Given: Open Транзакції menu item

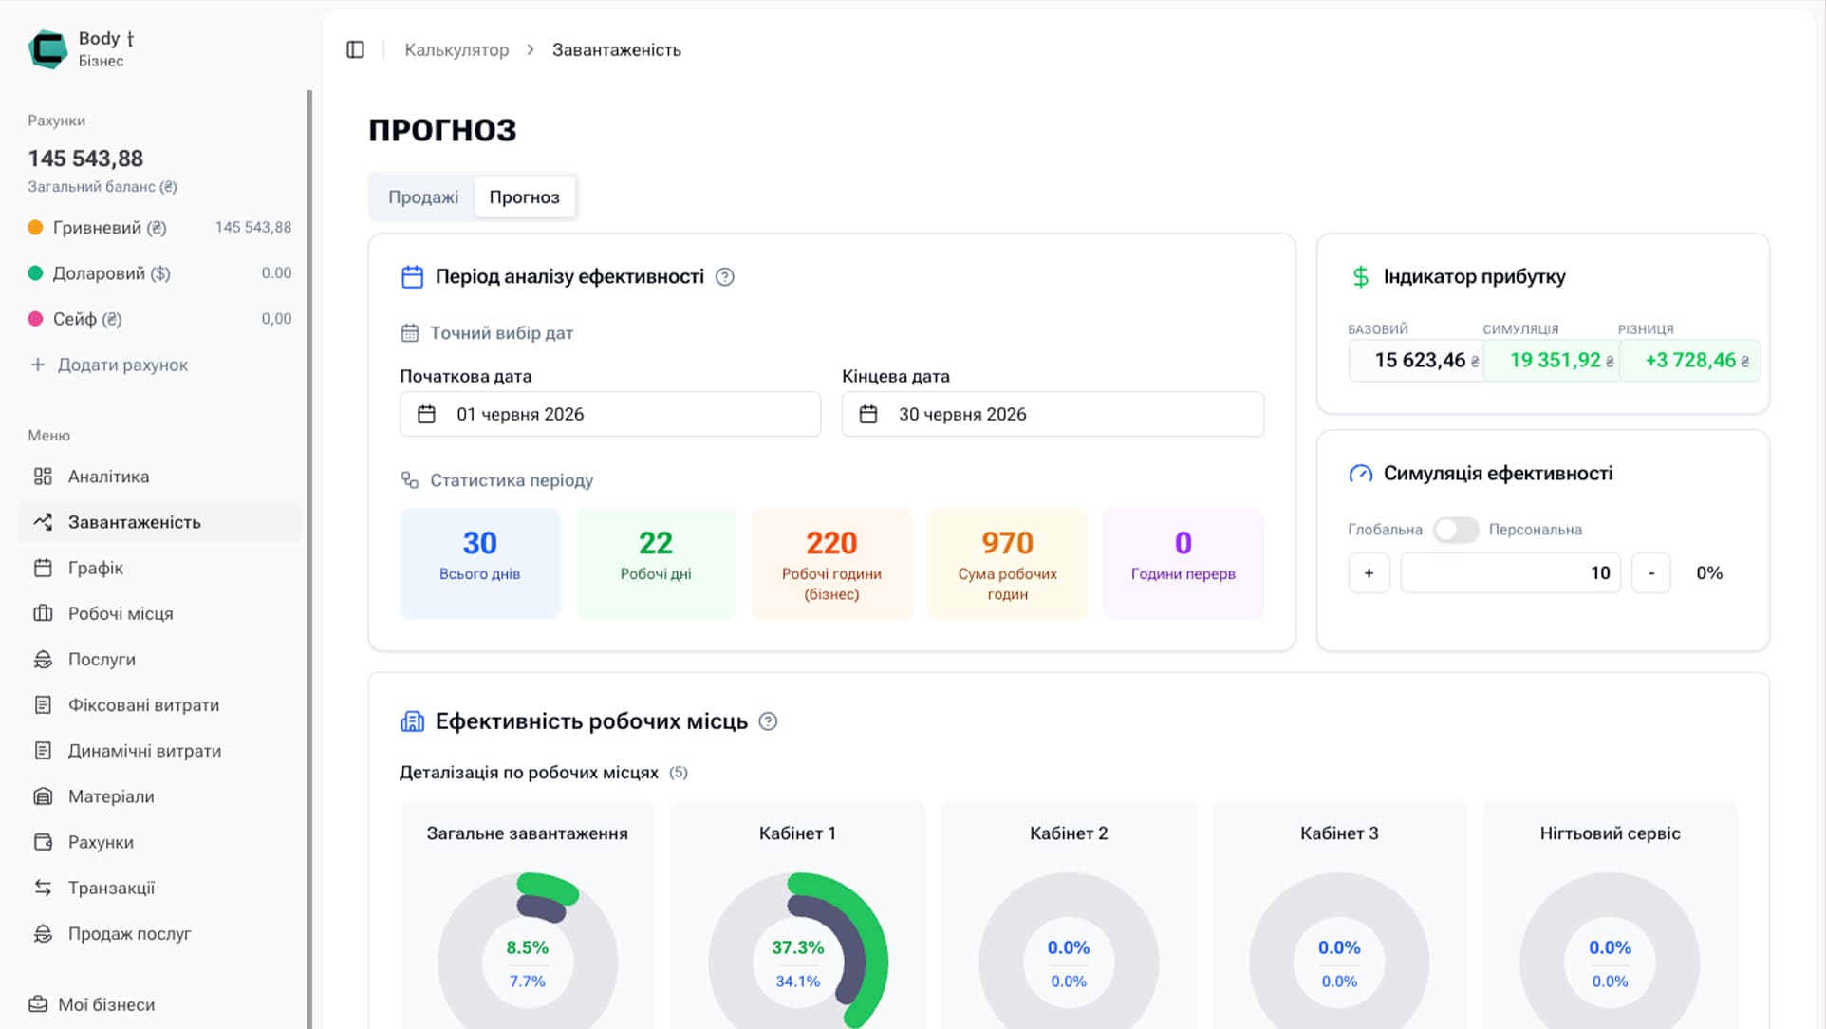Looking at the screenshot, I should (159, 888).
